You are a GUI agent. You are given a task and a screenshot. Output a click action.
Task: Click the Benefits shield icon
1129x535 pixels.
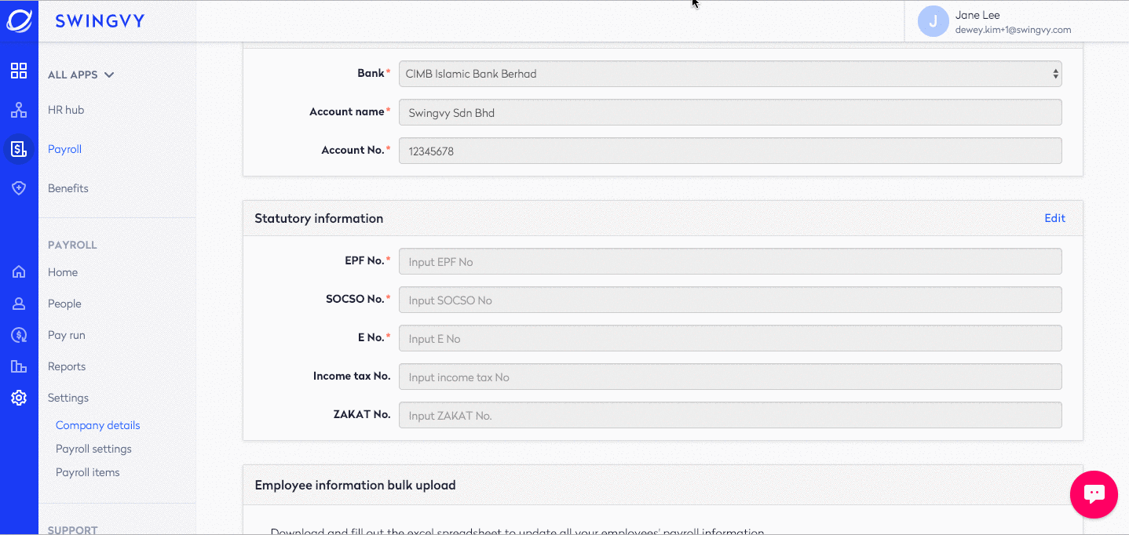click(x=19, y=188)
